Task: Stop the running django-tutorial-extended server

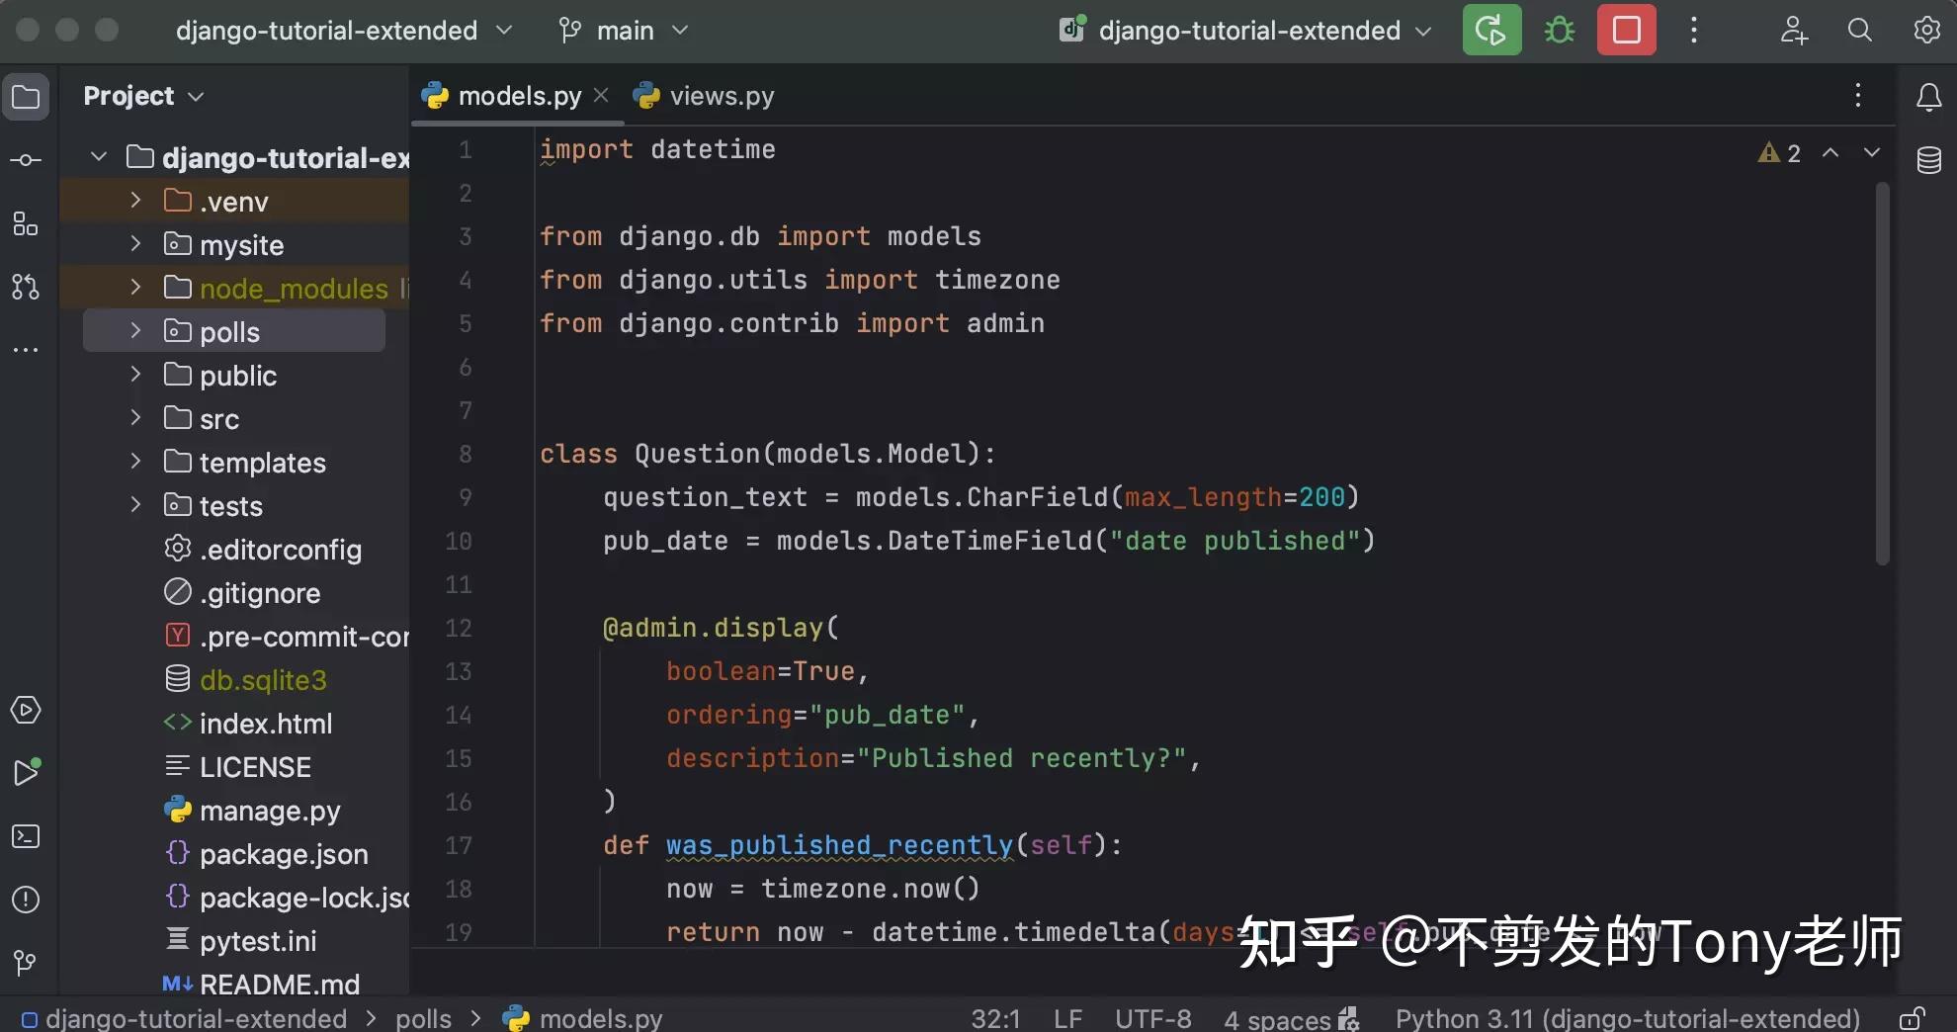Action: point(1625,30)
